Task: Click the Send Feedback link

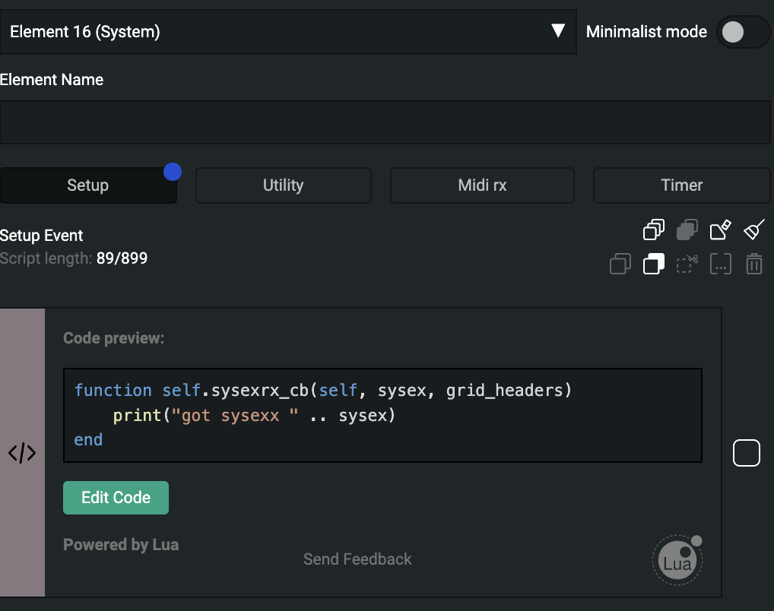Action: (x=357, y=559)
